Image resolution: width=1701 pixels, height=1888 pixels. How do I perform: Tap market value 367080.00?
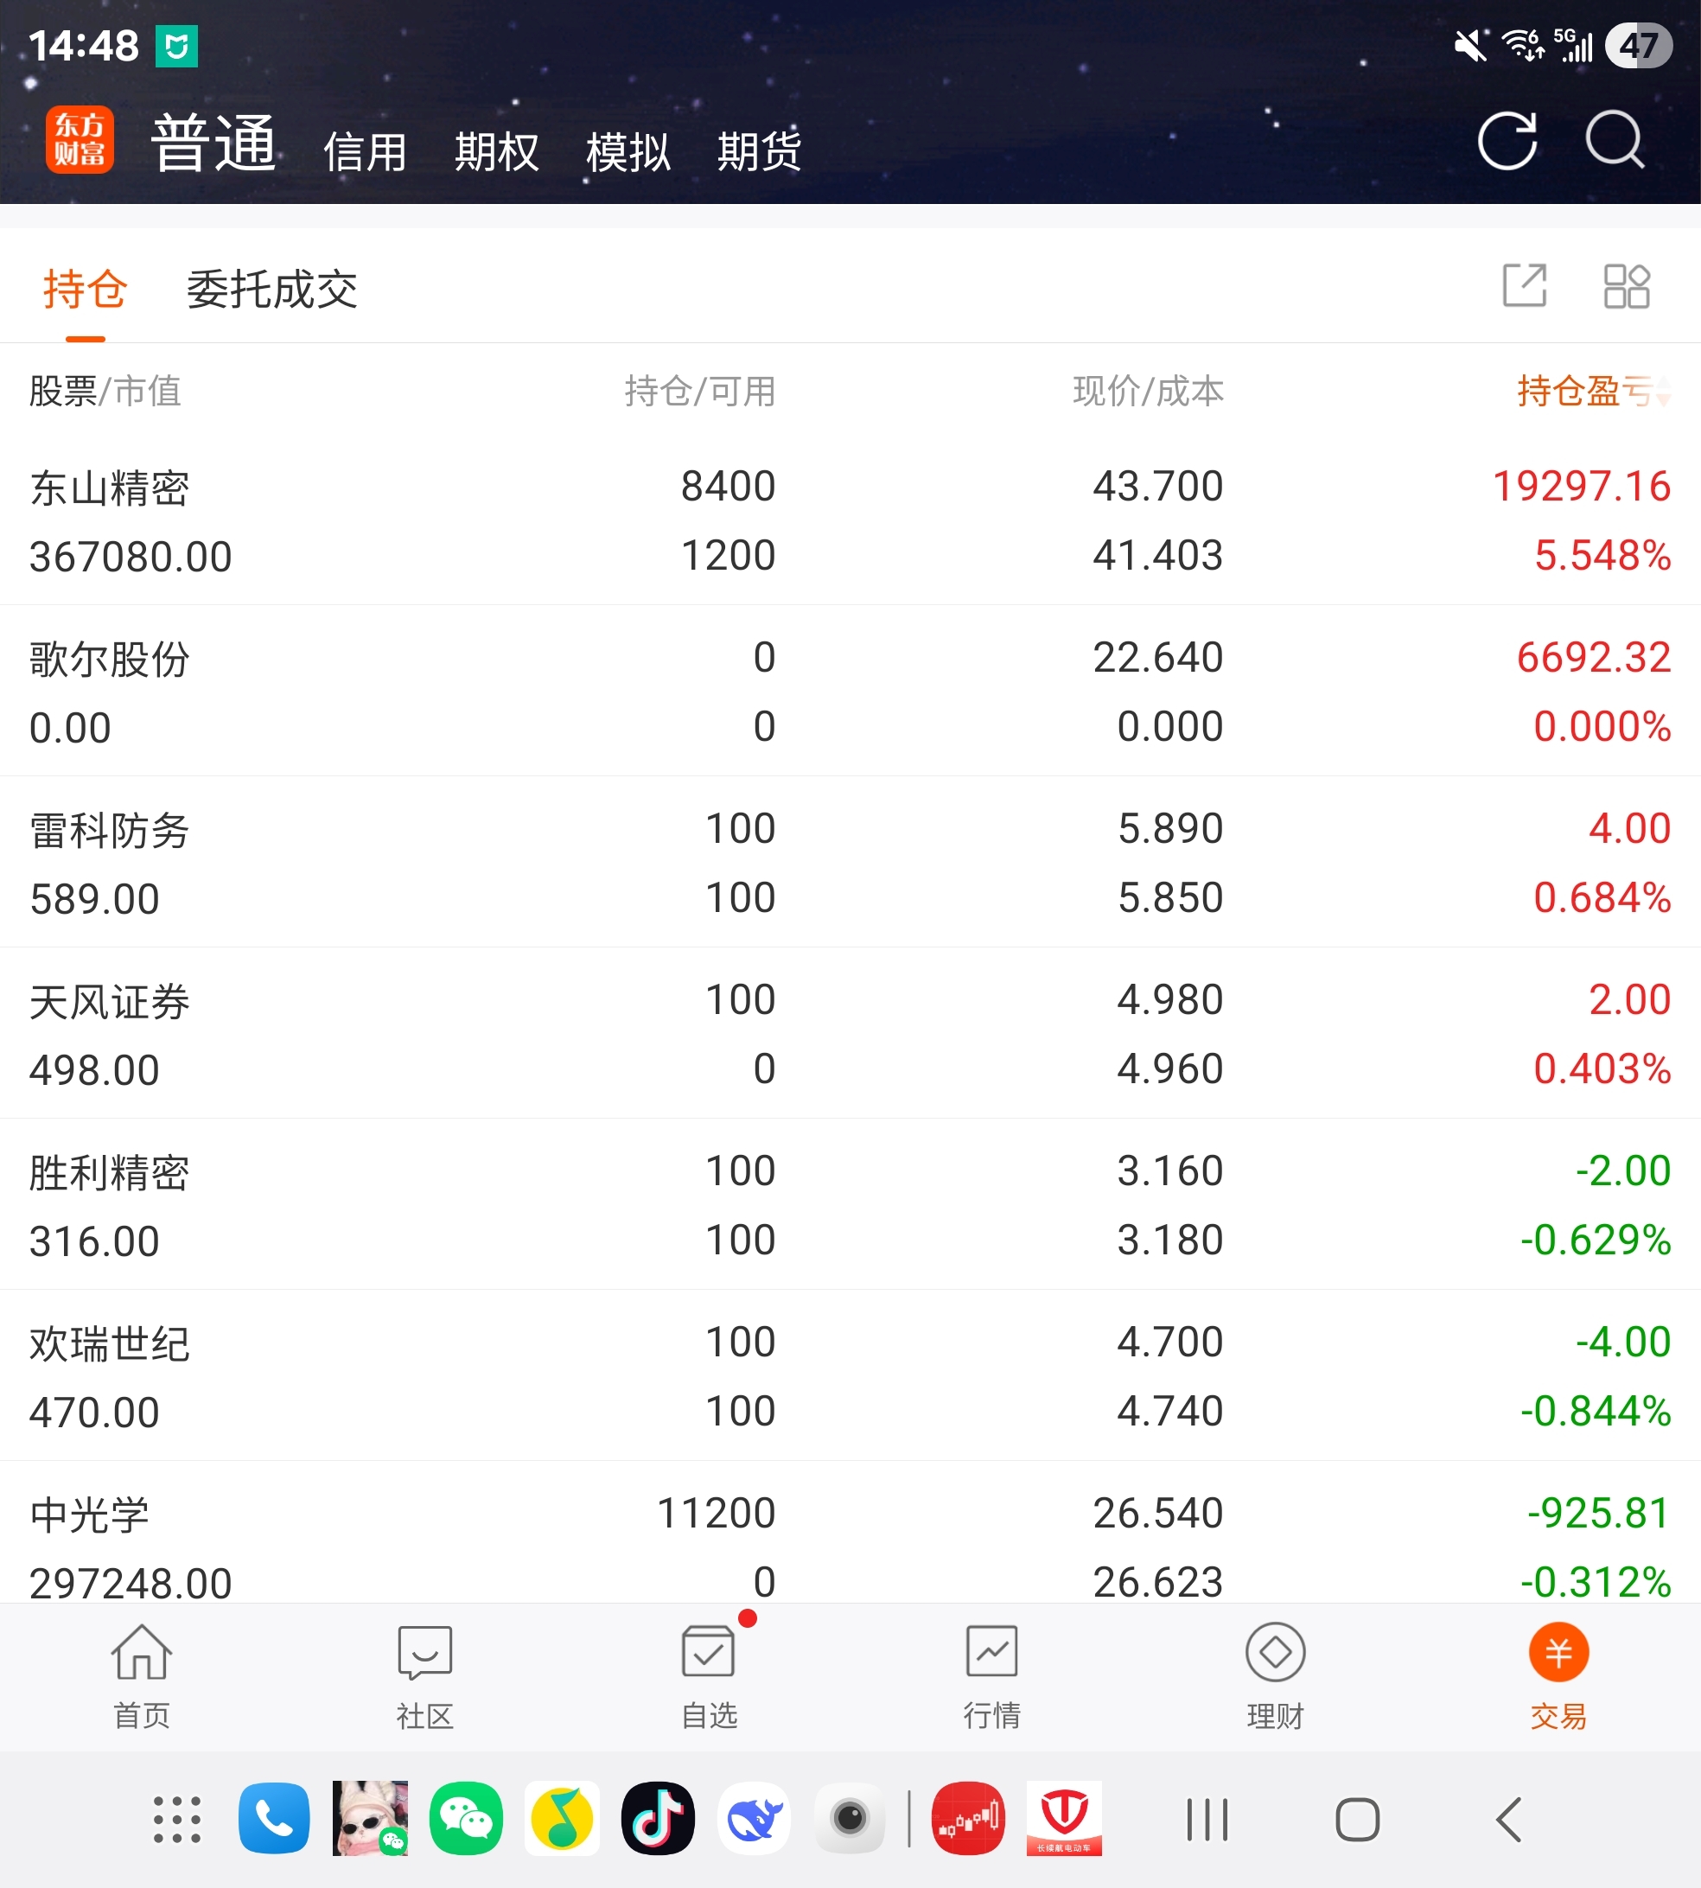(x=131, y=557)
